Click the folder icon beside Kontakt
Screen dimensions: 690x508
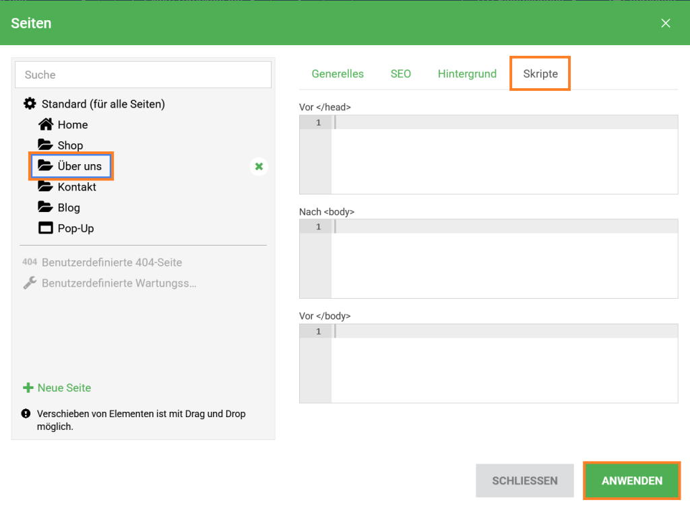[45, 186]
